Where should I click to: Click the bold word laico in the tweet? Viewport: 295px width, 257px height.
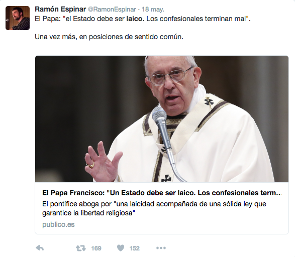click(x=134, y=19)
